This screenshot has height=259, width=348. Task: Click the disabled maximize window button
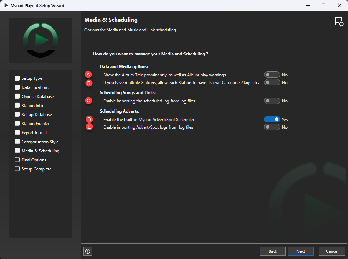[324, 5]
